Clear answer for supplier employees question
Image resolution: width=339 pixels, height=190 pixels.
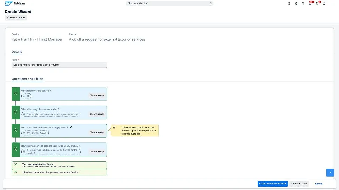97,152
